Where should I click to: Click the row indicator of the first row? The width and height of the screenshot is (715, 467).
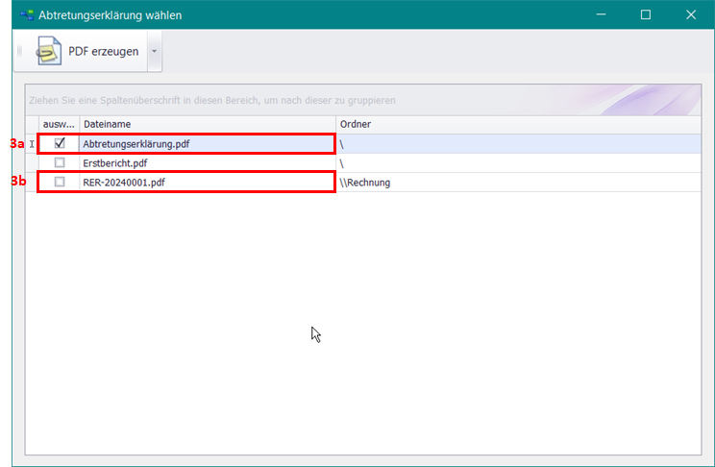point(32,143)
